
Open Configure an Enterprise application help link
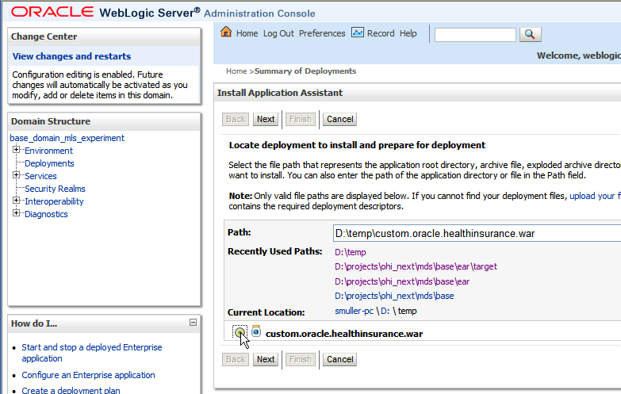point(88,375)
